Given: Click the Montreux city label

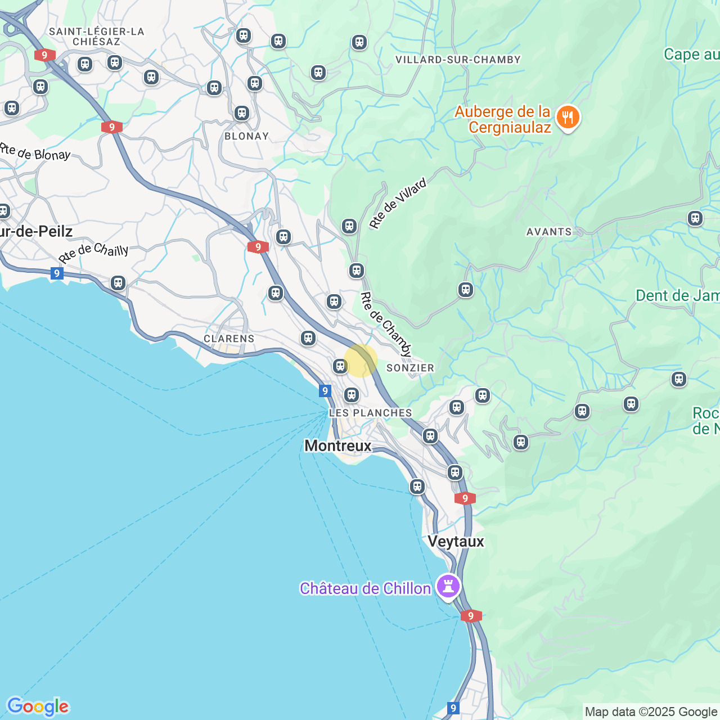Looking at the screenshot, I should pyautogui.click(x=338, y=445).
